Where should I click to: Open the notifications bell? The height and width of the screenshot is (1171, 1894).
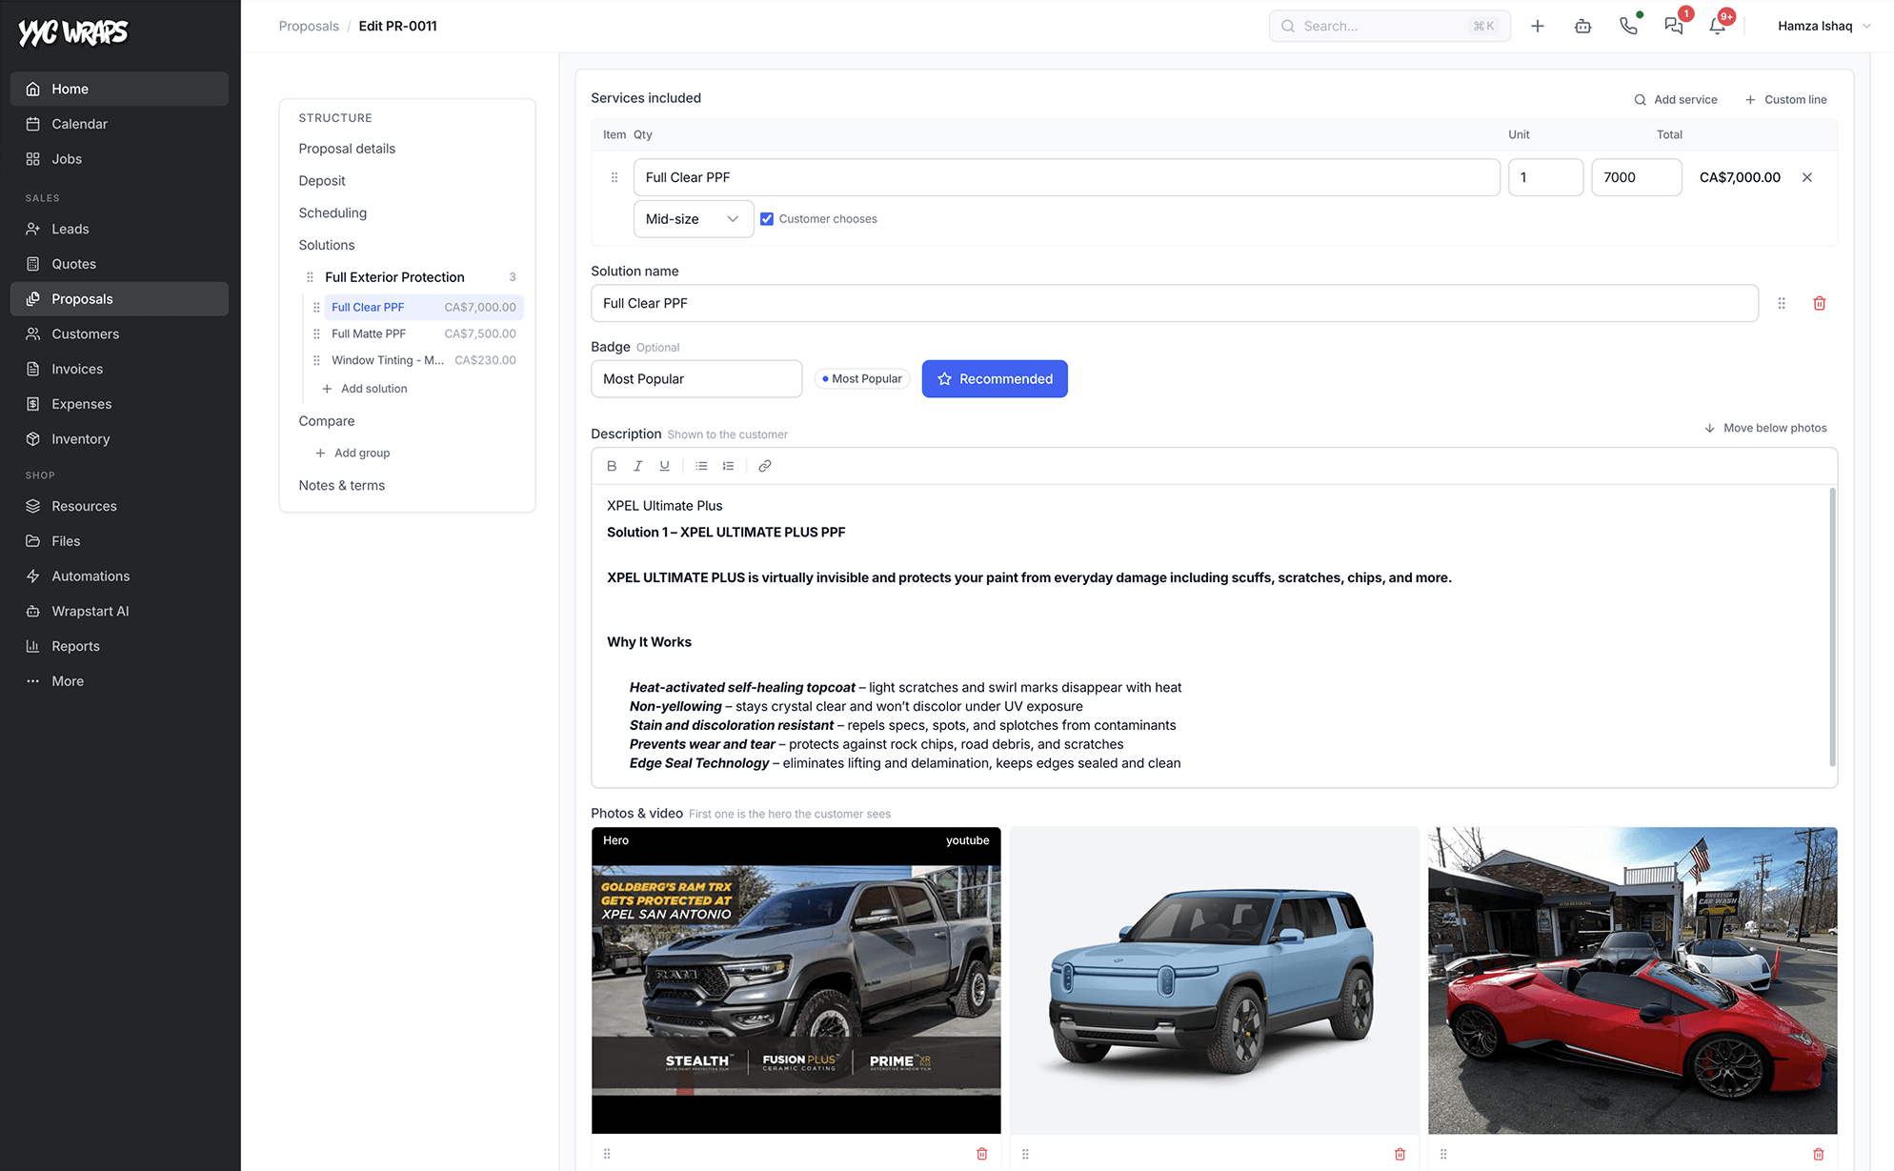pos(1718,26)
